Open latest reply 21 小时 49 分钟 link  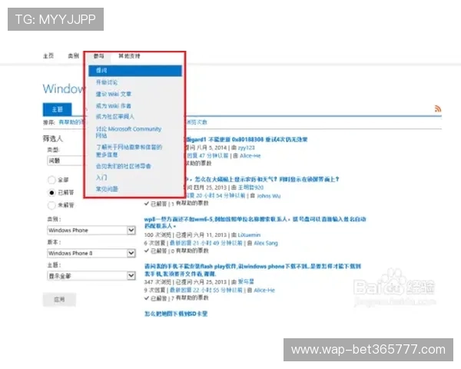click(x=206, y=243)
